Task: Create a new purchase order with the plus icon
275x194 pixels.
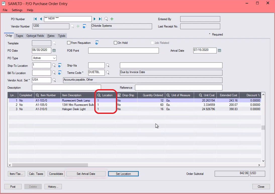Action: pyautogui.click(x=112, y=19)
